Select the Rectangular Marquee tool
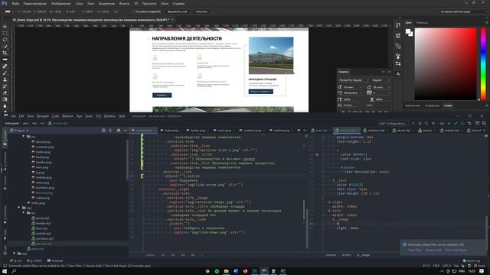 5,33
